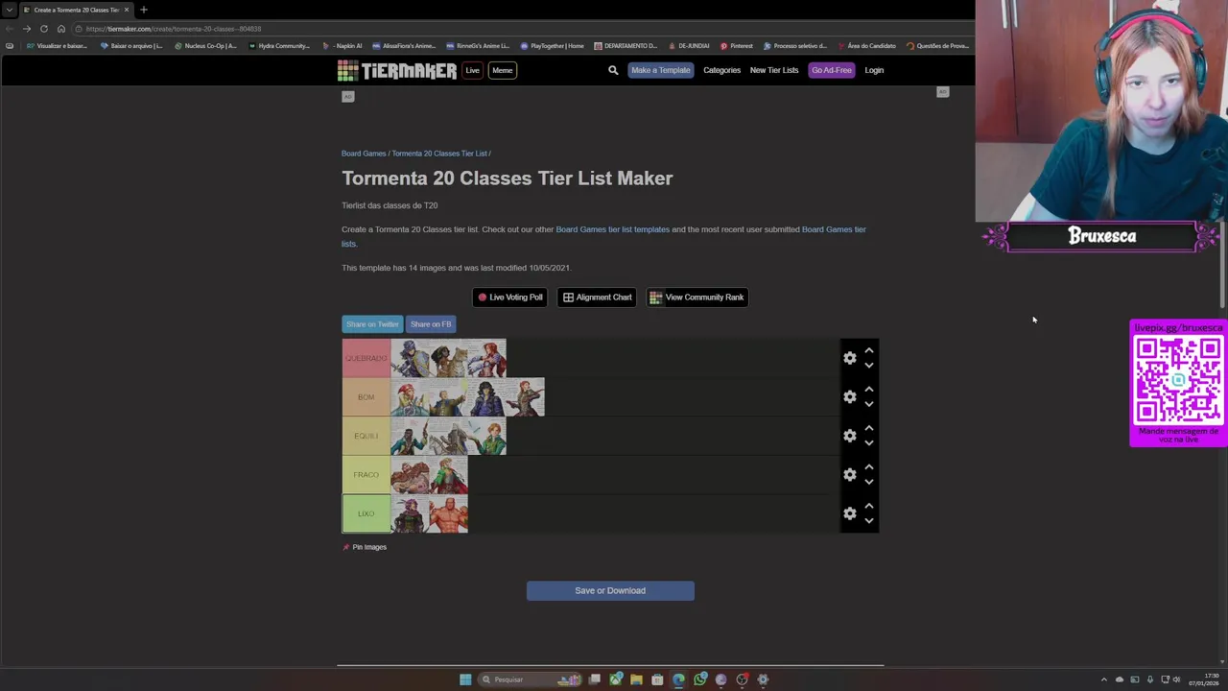Open Hydra Community bookmark
The width and height of the screenshot is (1228, 691).
(279, 46)
